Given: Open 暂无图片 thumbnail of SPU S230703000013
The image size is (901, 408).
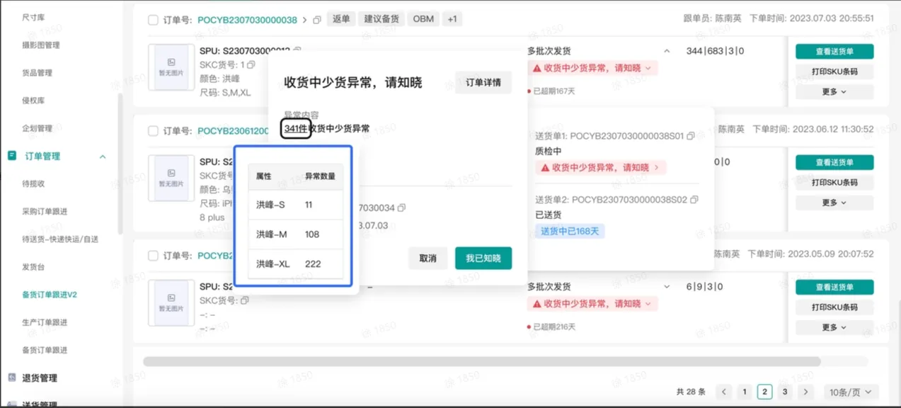Looking at the screenshot, I should (171, 67).
